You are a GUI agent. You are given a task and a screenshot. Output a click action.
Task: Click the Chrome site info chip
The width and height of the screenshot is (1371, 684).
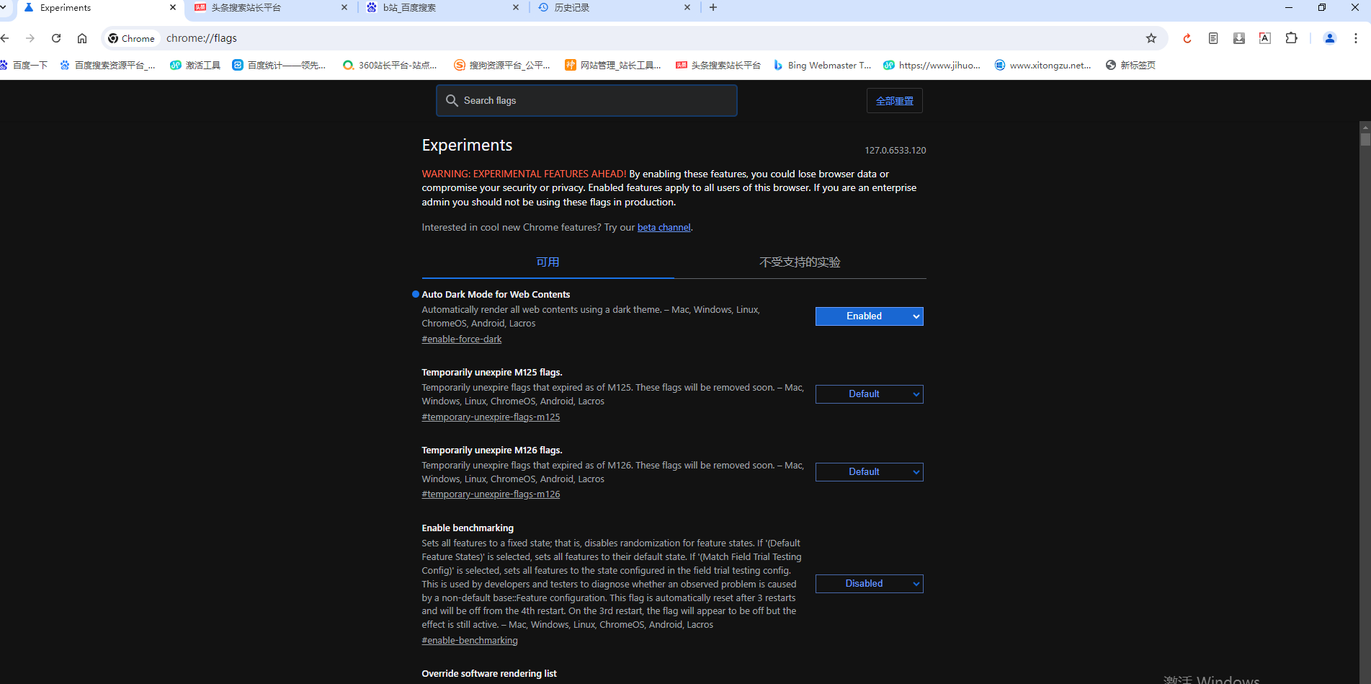click(x=131, y=38)
